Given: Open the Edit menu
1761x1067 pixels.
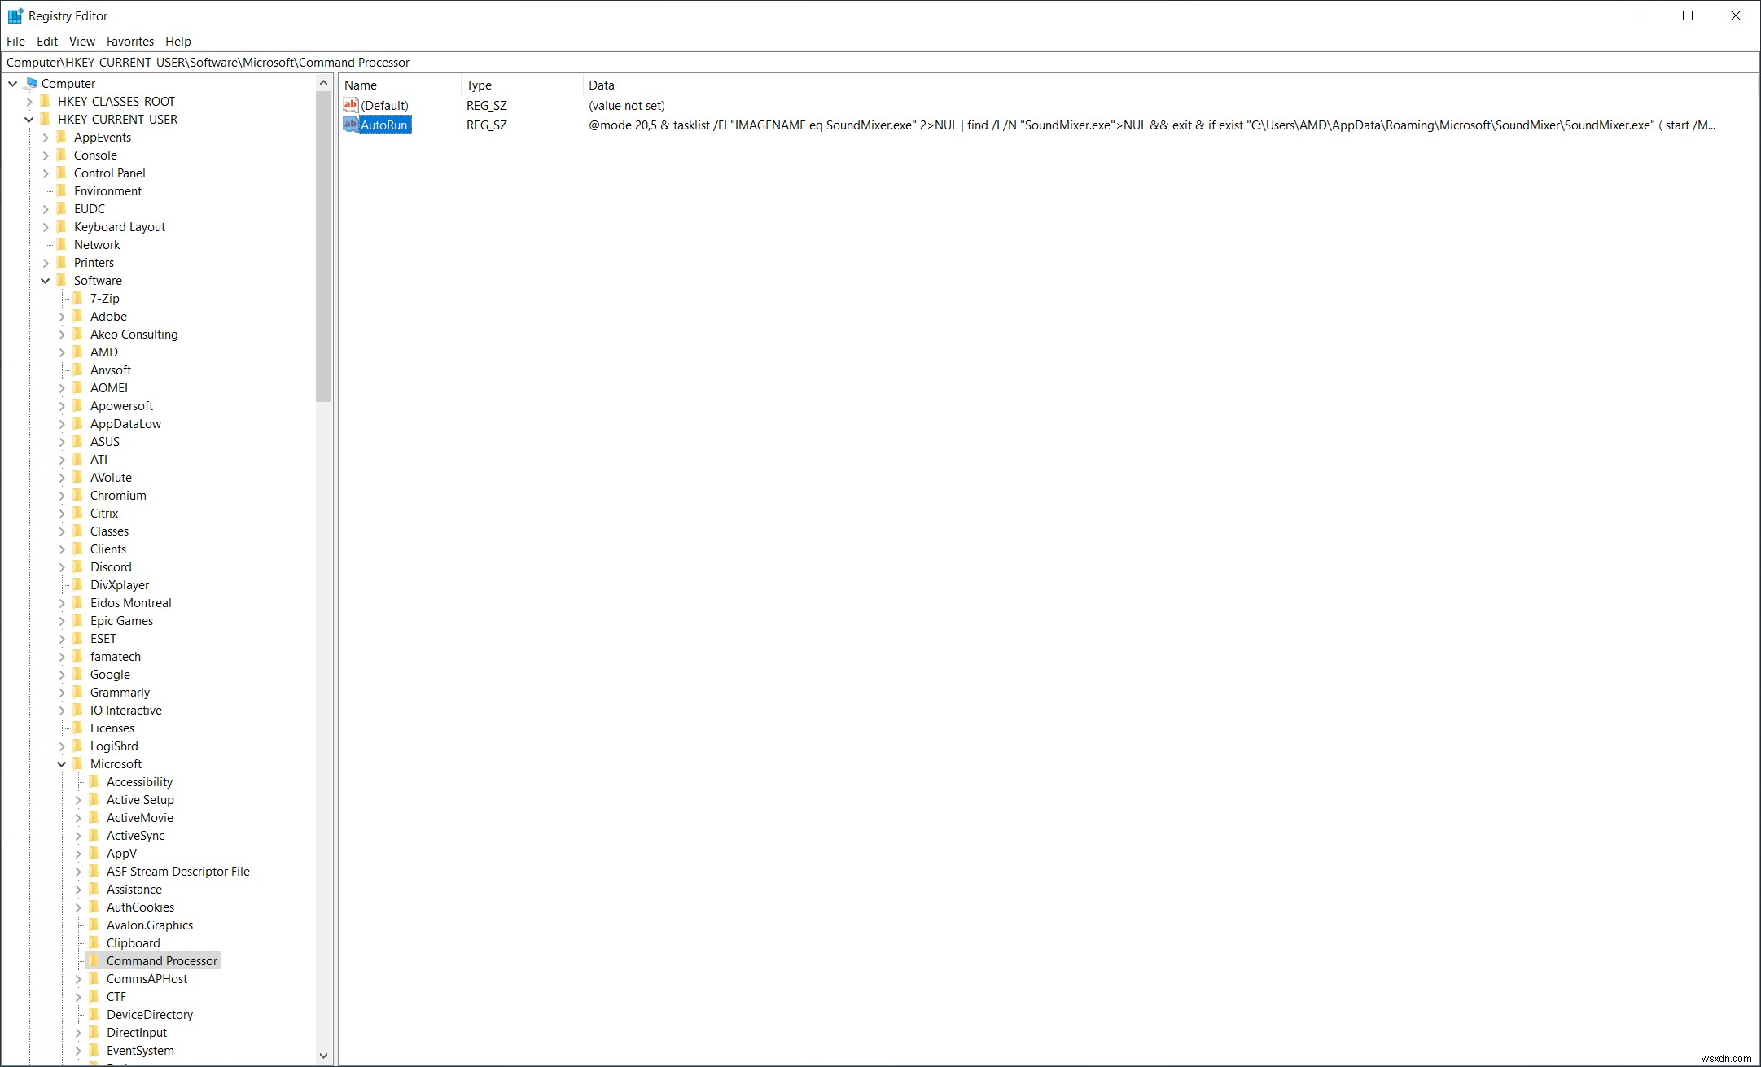Looking at the screenshot, I should (46, 40).
